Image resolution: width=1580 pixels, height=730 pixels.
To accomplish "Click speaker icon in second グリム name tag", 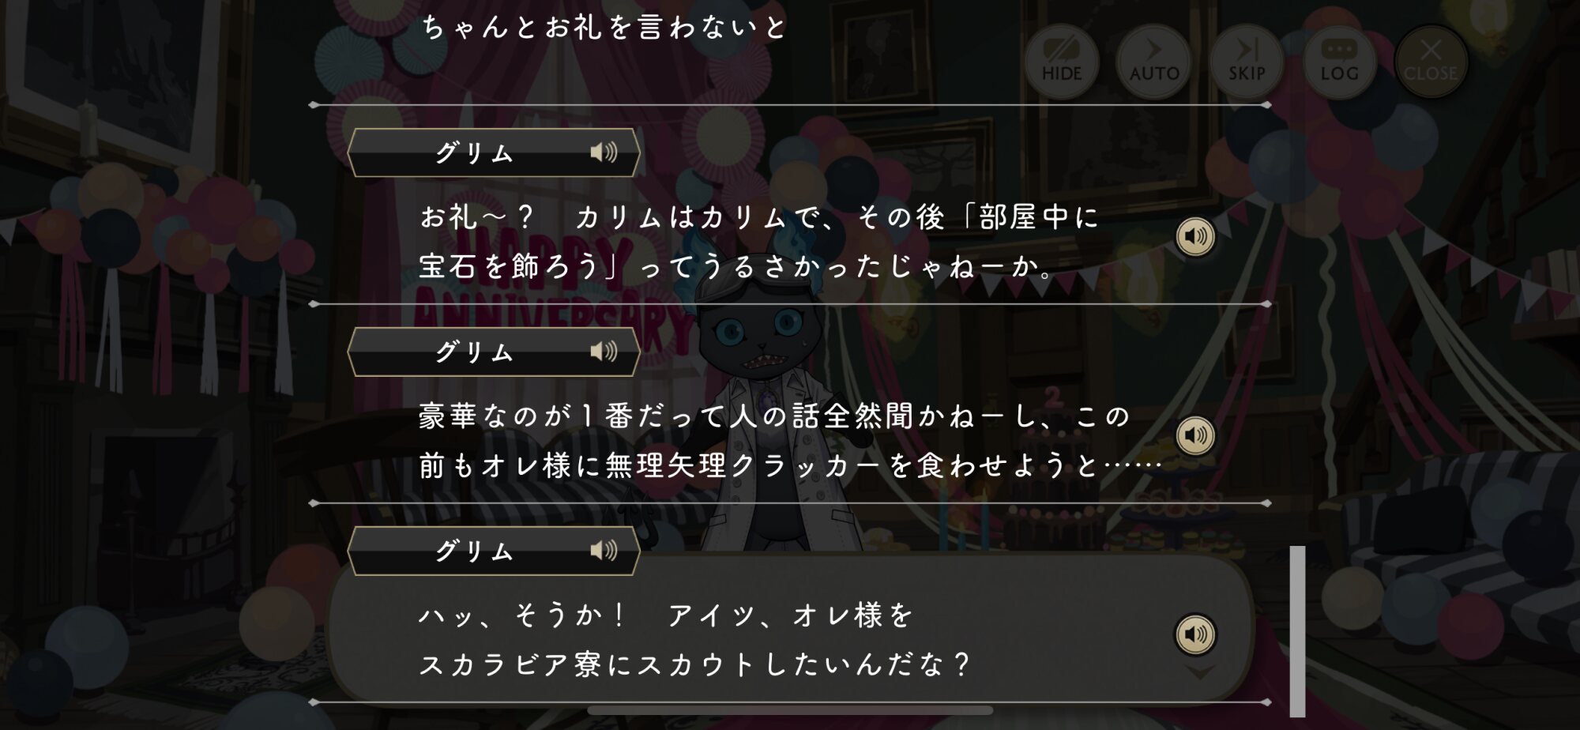I will pyautogui.click(x=604, y=352).
